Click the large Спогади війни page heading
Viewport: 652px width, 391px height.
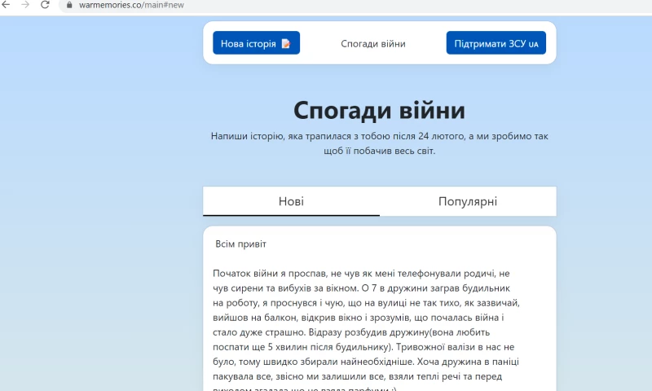379,110
